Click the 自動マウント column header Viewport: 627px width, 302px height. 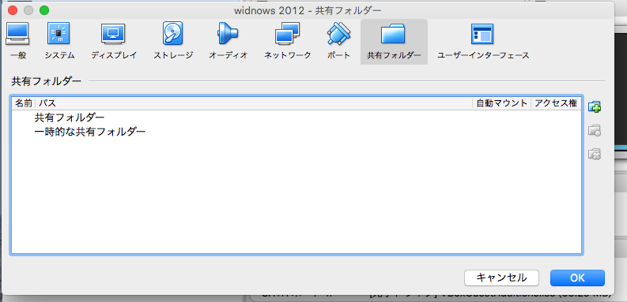pos(502,103)
